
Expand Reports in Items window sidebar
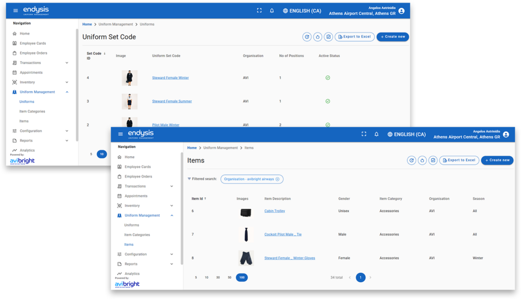point(172,264)
